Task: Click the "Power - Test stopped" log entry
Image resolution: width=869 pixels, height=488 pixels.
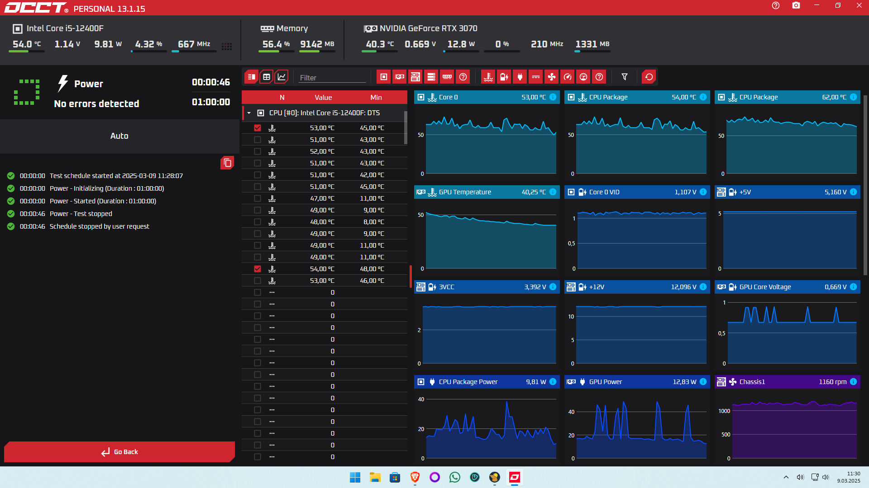Action: 81,214
